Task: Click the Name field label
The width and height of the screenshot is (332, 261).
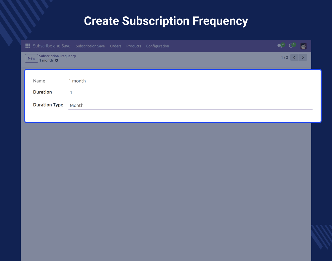Action: 39,81
